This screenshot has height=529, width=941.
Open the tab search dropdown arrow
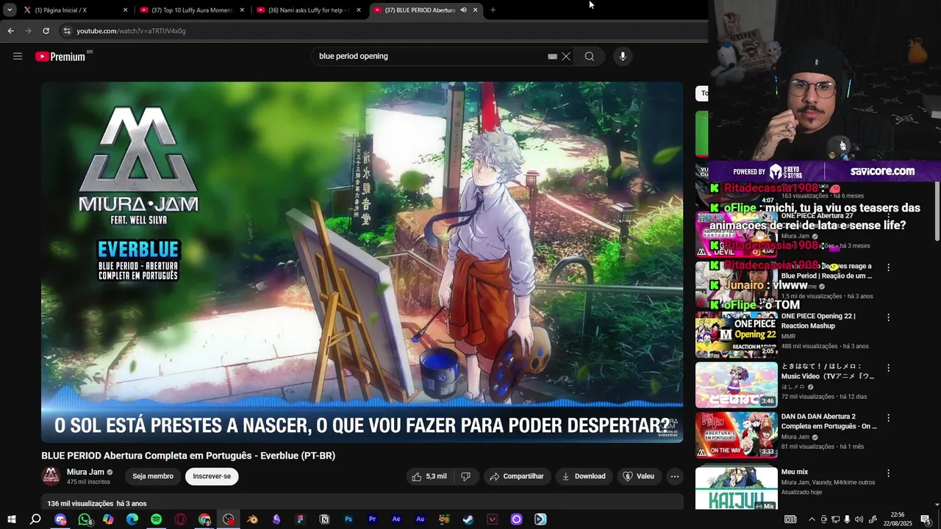point(10,10)
